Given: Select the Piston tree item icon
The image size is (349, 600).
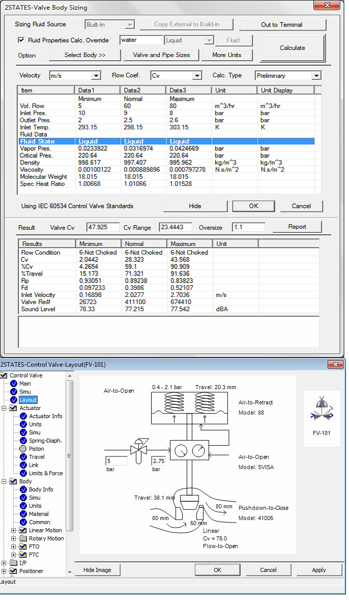Looking at the screenshot, I should tap(23, 449).
